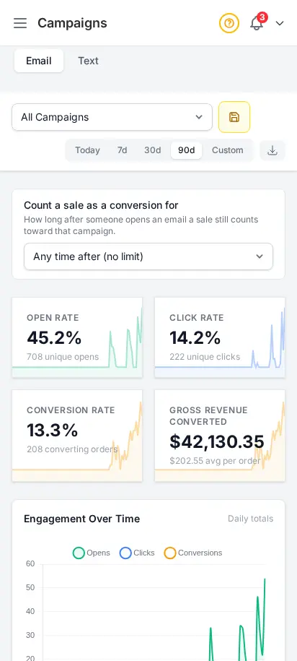Viewport: 297px width, 661px height.
Task: Open the notifications bell
Action: click(x=257, y=23)
